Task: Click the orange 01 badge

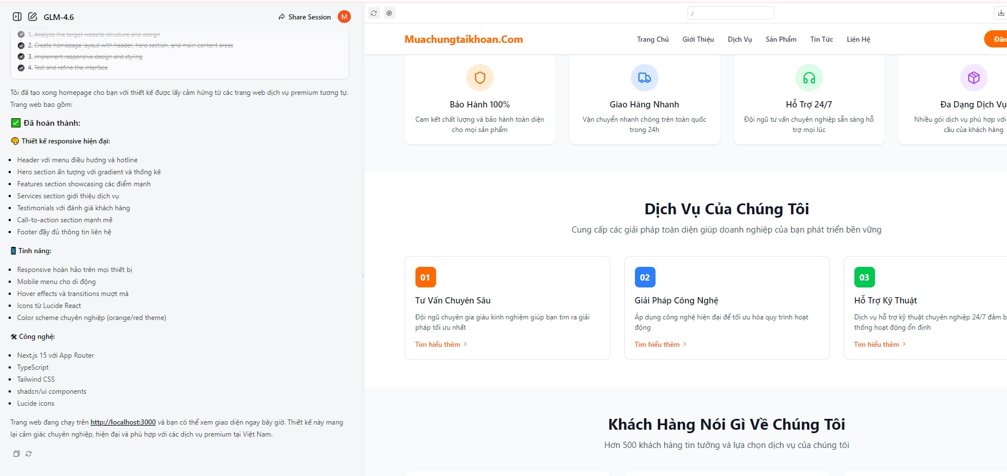Action: point(425,277)
